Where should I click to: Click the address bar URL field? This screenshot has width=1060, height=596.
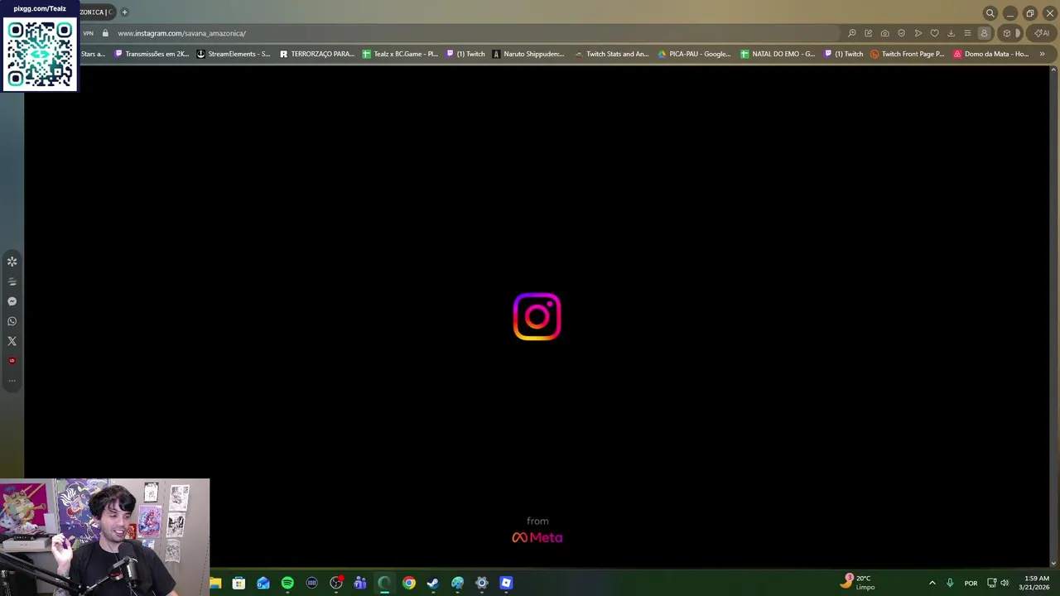point(476,33)
